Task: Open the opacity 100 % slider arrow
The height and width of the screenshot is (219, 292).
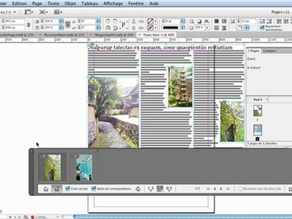Action: click(x=207, y=27)
